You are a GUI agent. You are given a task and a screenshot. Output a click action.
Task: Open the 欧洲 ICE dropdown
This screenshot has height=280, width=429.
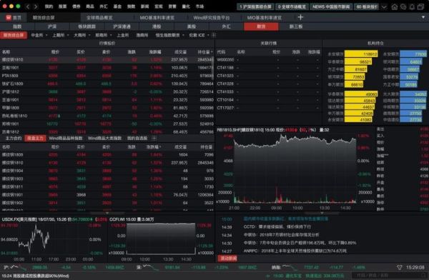(199, 35)
